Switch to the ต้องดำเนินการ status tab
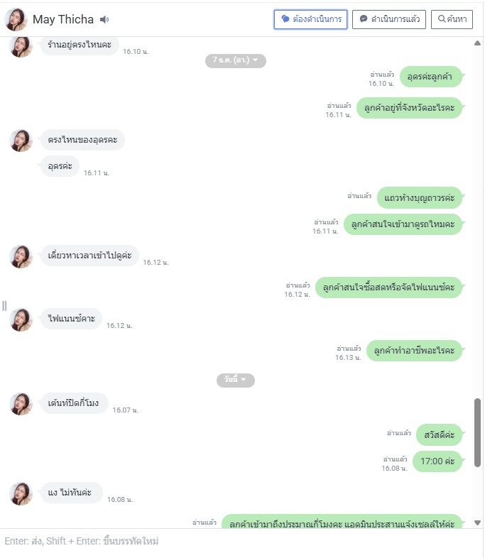 pyautogui.click(x=310, y=19)
